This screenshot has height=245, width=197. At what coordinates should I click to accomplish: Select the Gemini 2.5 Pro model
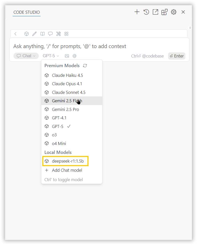pyautogui.click(x=65, y=109)
